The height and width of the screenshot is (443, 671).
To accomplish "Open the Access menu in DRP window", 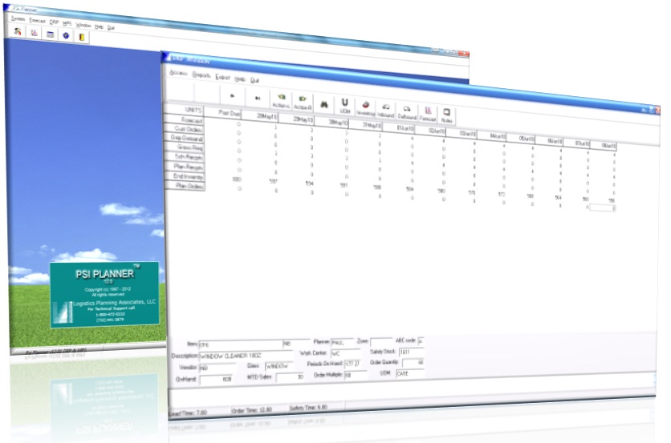I will [x=178, y=73].
